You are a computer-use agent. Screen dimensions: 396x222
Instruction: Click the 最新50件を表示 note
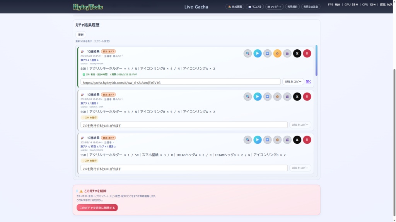coord(93,41)
